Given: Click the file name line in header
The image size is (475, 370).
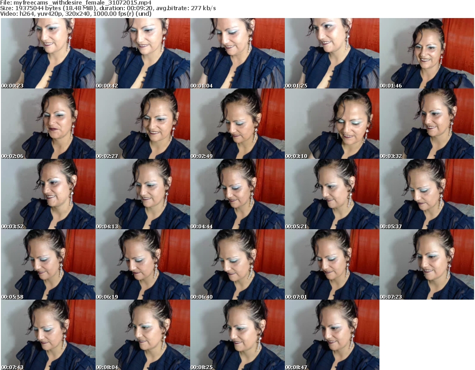Looking at the screenshot, I should pos(76,3).
